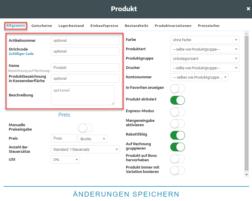Image resolution: width=252 pixels, height=201 pixels.
Task: Open the Farbe dropdown
Action: point(205,40)
